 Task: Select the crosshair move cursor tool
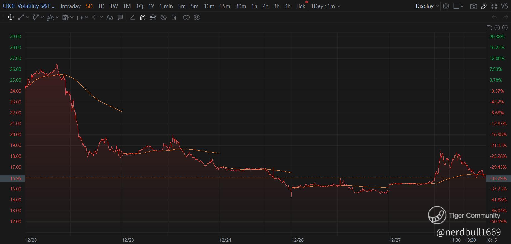click(x=11, y=17)
